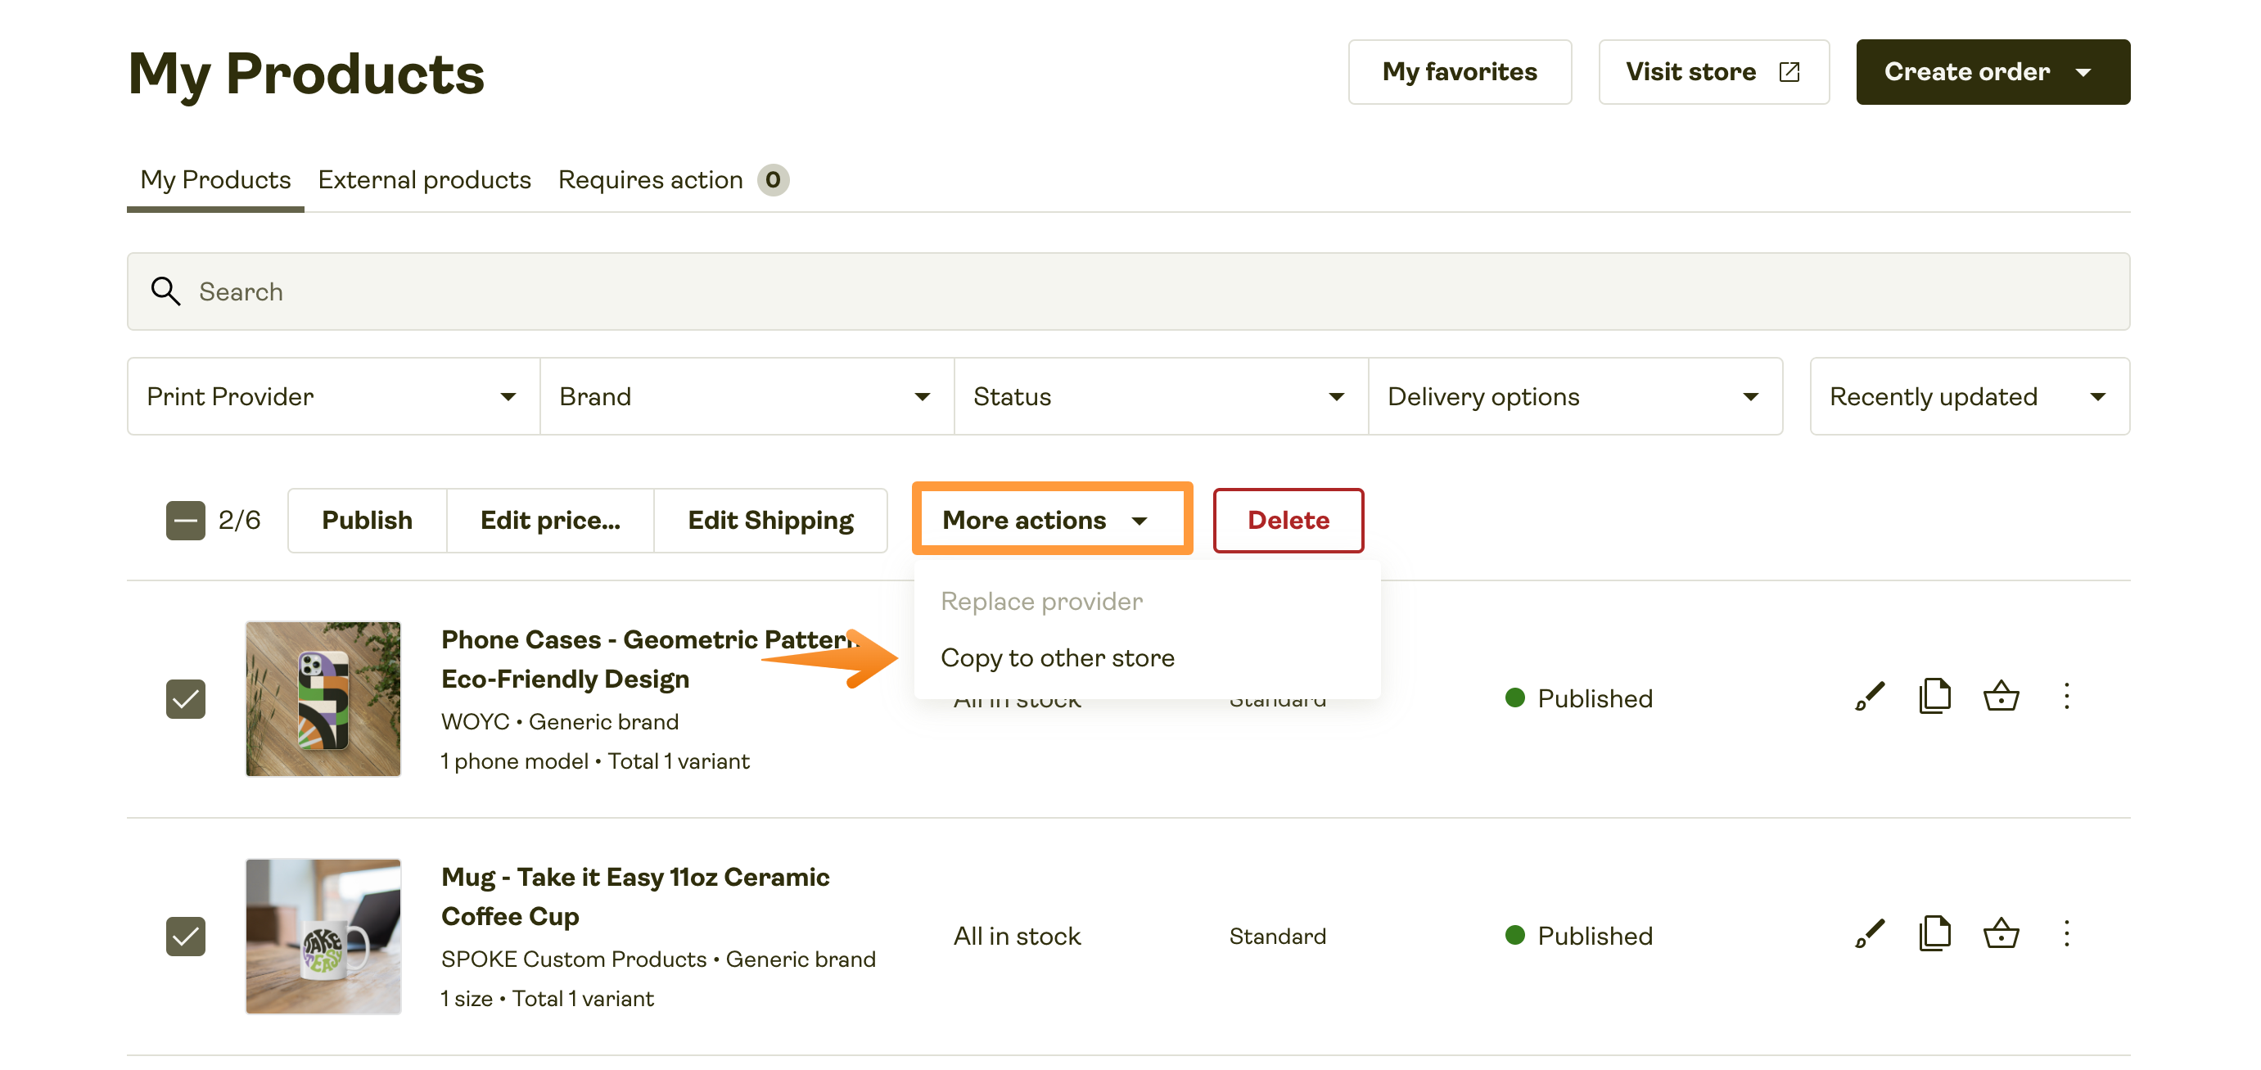Open the three-dot menu for Phone Cases

coord(2066,697)
